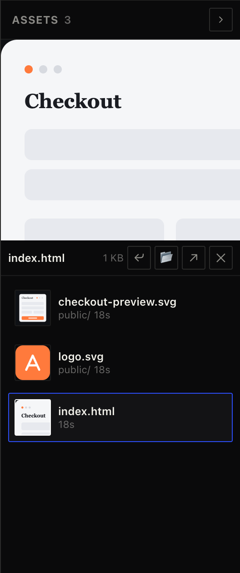
Task: Open index.html externally with the arrow icon
Action: pos(194,258)
